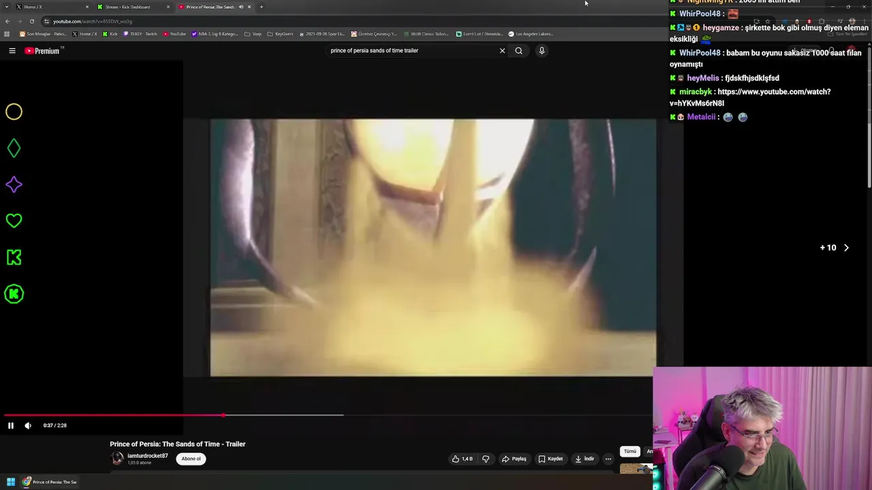The width and height of the screenshot is (872, 490).
Task: Dislike the video with thumbs down
Action: click(486, 459)
